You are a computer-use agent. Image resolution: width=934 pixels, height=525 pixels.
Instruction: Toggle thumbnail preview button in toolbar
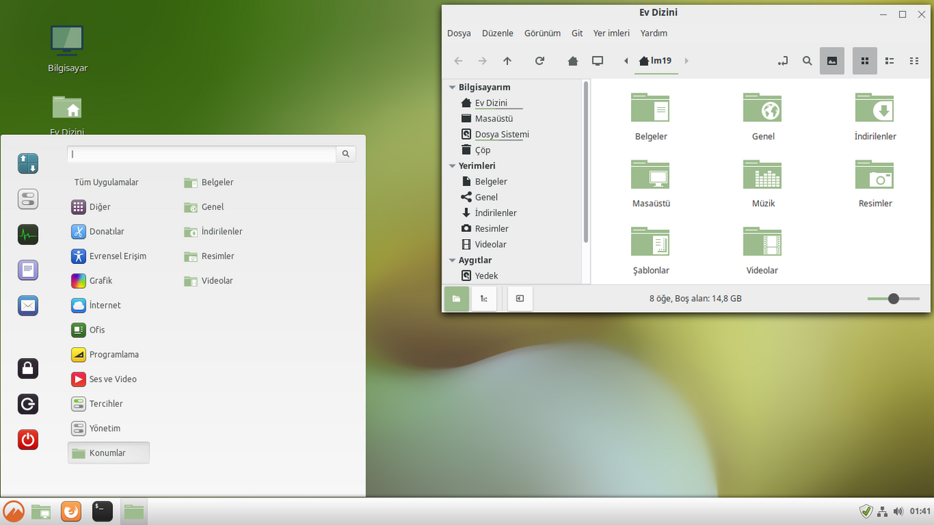click(x=832, y=61)
